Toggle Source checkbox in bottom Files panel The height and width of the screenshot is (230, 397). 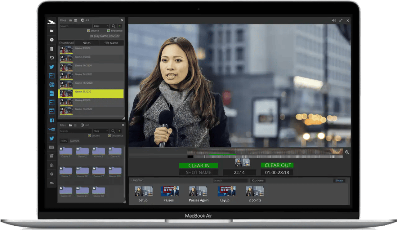[89, 136]
